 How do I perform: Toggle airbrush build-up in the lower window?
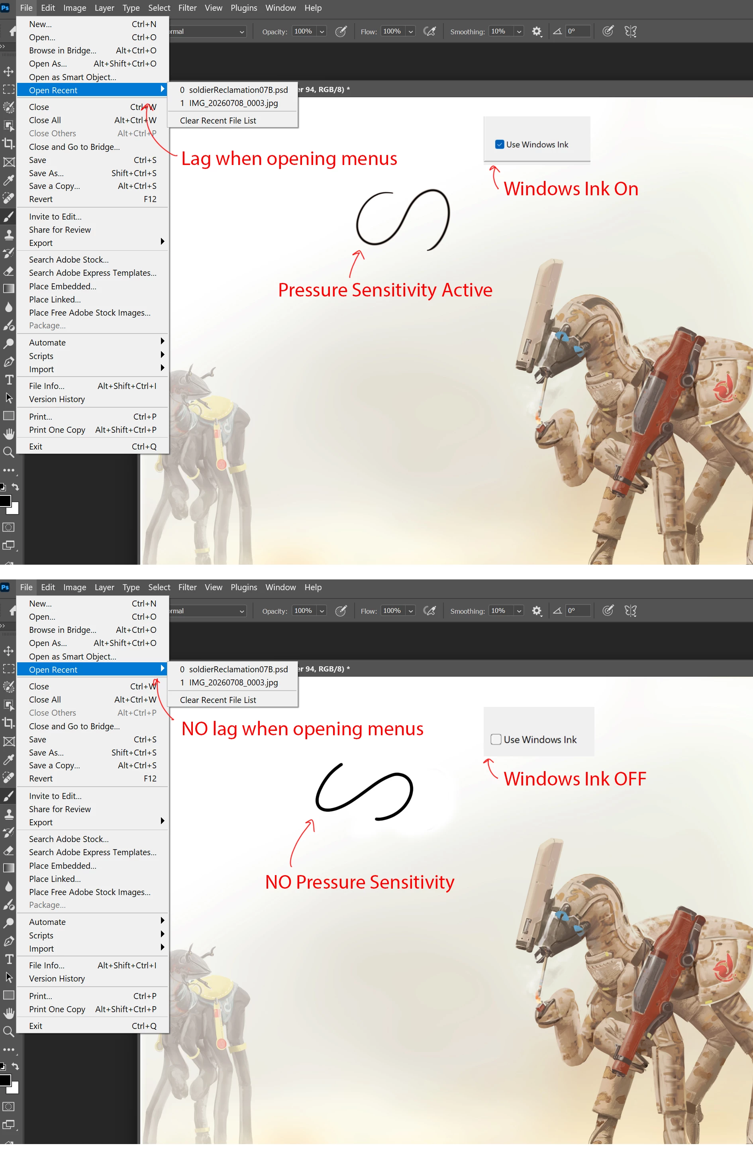(429, 611)
